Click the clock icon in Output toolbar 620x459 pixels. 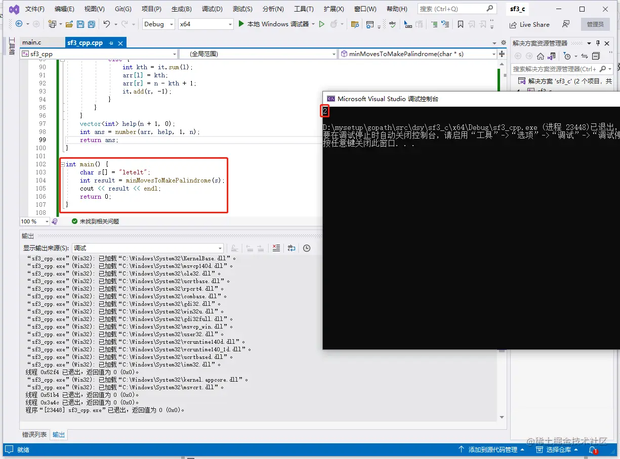pyautogui.click(x=307, y=248)
